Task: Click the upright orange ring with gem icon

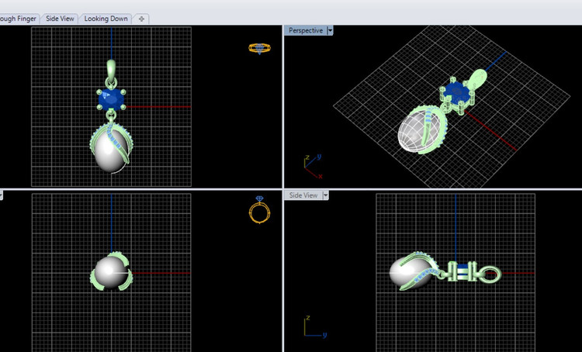Action: click(259, 209)
